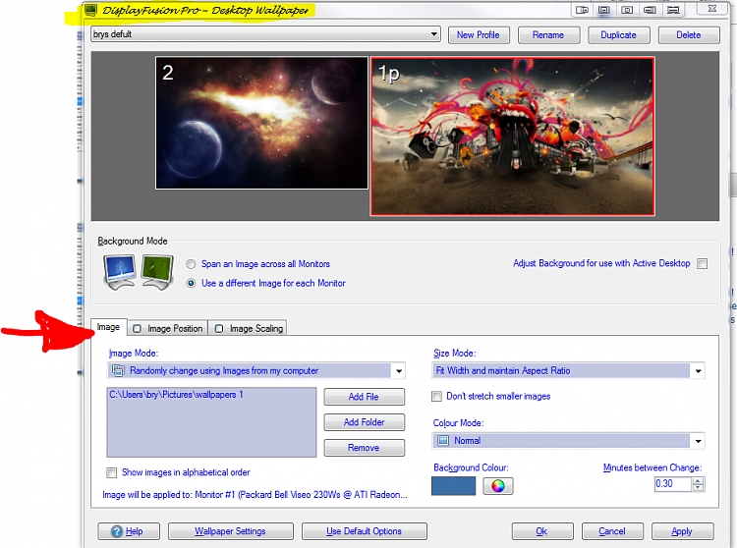This screenshot has height=548, width=737.
Task: Switch to the Image Position tab
Action: click(x=168, y=329)
